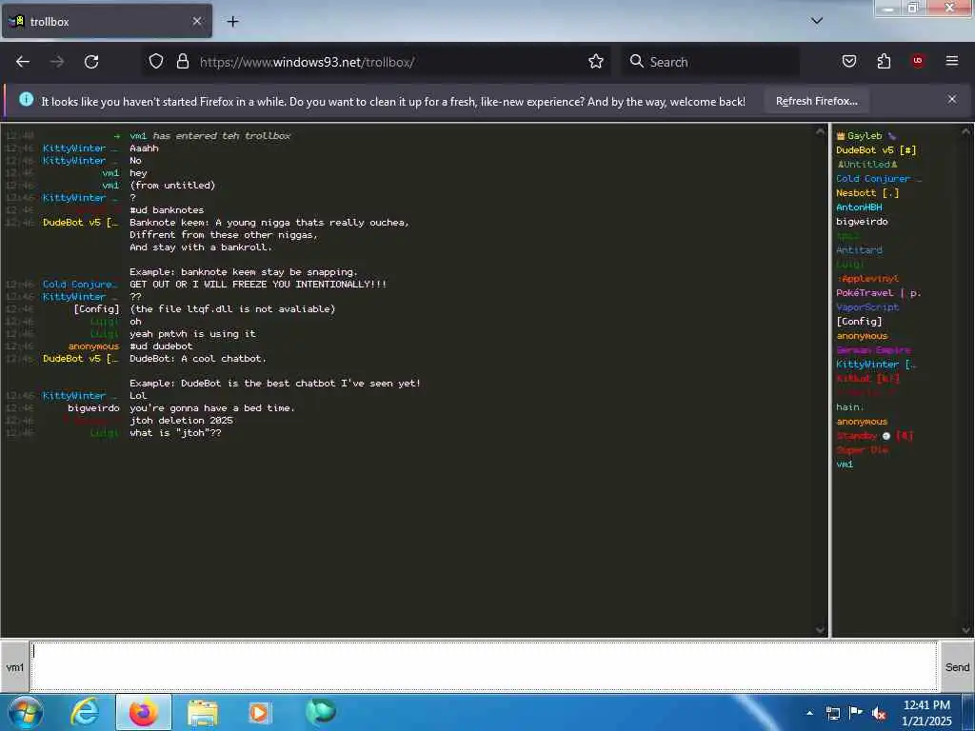The image size is (975, 731).
Task: Click the Firefox taskbar icon
Action: pos(144,712)
